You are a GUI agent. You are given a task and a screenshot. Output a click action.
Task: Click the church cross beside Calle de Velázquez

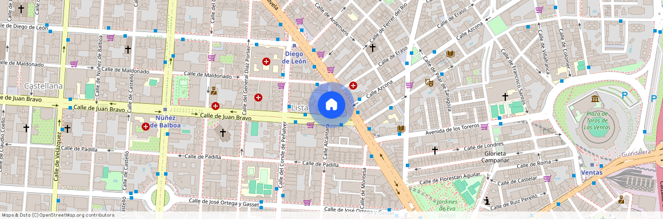(x=67, y=128)
